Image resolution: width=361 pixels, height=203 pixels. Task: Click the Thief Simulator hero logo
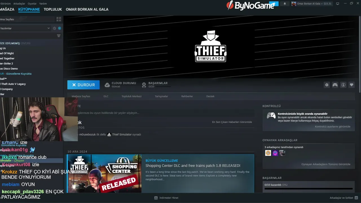pos(211,46)
